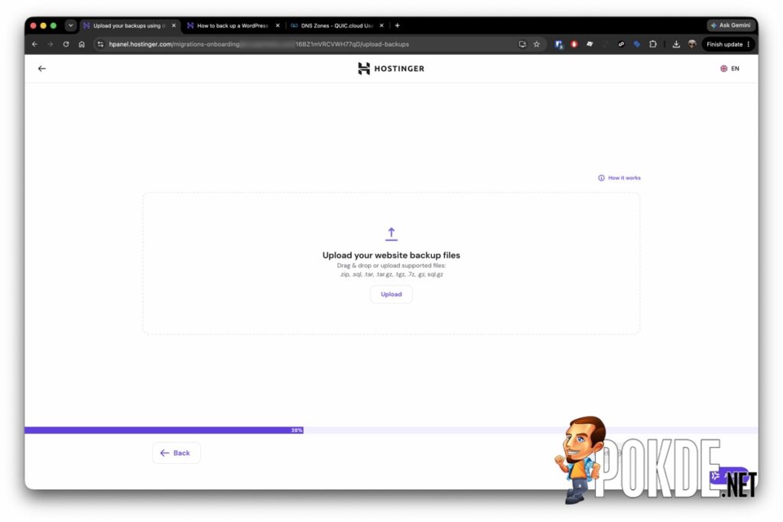Open a new browser tab
Viewport: 783px width, 522px height.
point(398,25)
